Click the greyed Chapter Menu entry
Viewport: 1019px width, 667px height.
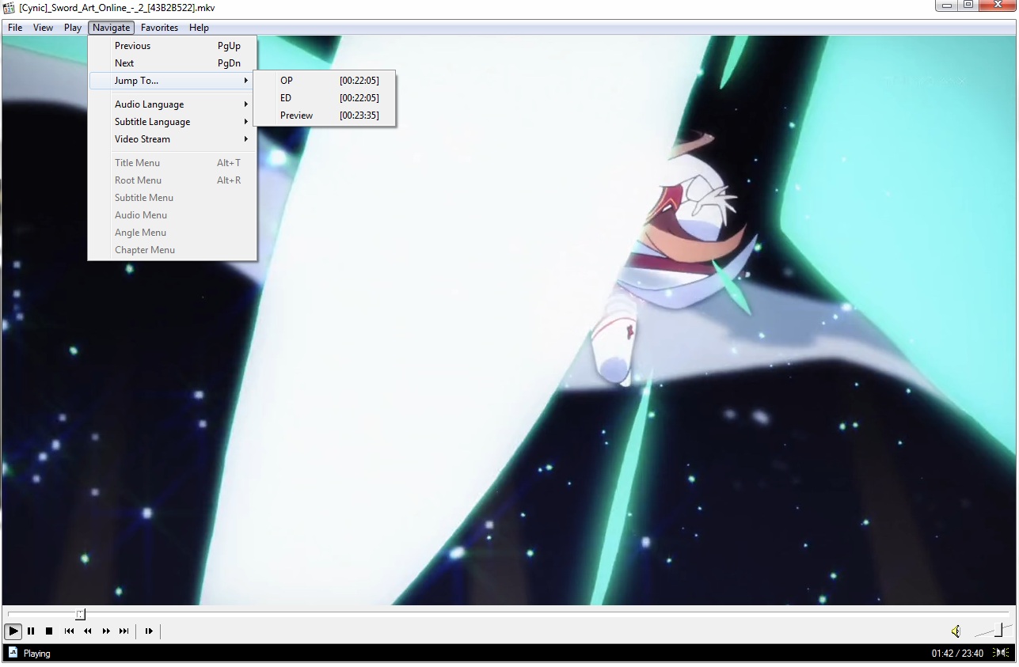point(172,250)
